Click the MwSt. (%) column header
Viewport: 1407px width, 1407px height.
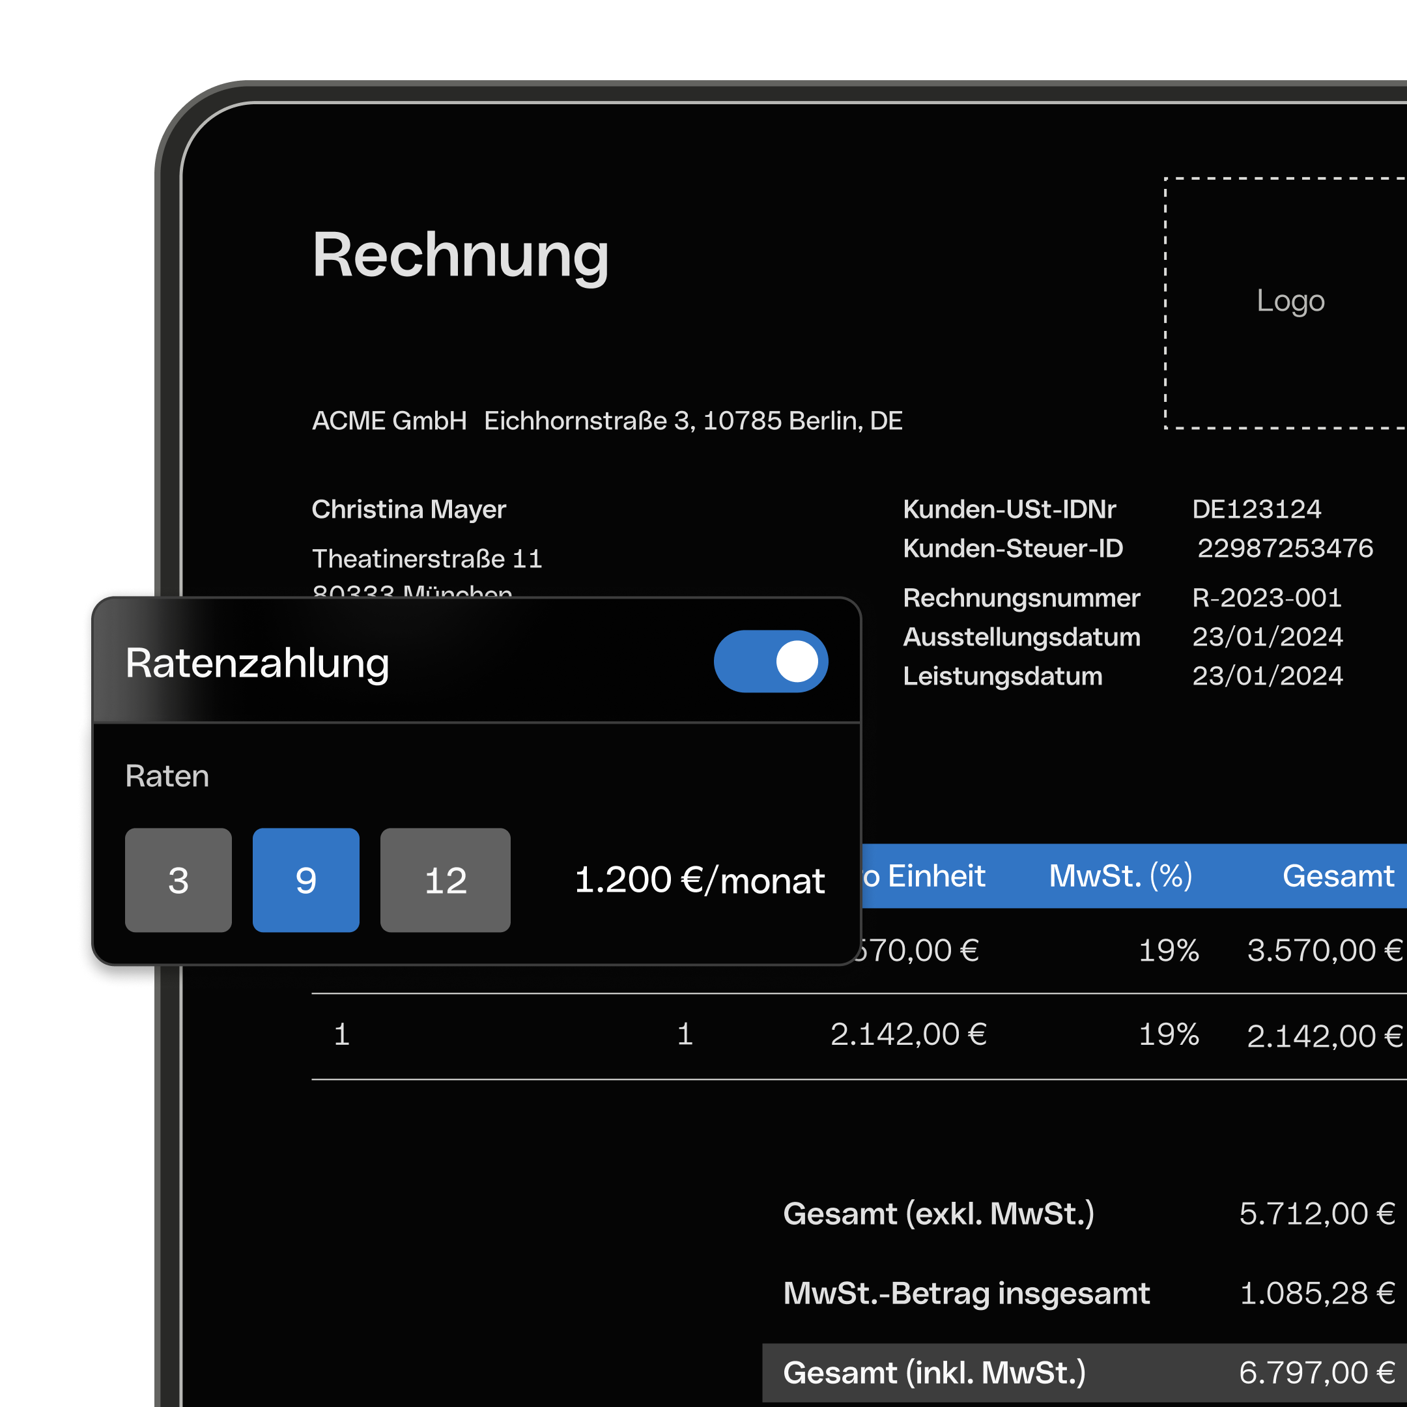(1120, 875)
